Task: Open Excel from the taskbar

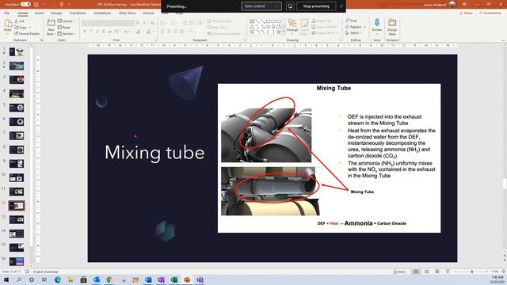Action: pos(174,279)
